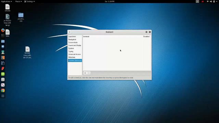Click the red recording indicator in the top bar
The height and width of the screenshot is (123, 219).
click(203, 1)
